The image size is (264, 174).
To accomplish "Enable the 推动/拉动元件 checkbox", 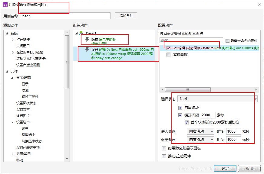I will [x=164, y=156].
